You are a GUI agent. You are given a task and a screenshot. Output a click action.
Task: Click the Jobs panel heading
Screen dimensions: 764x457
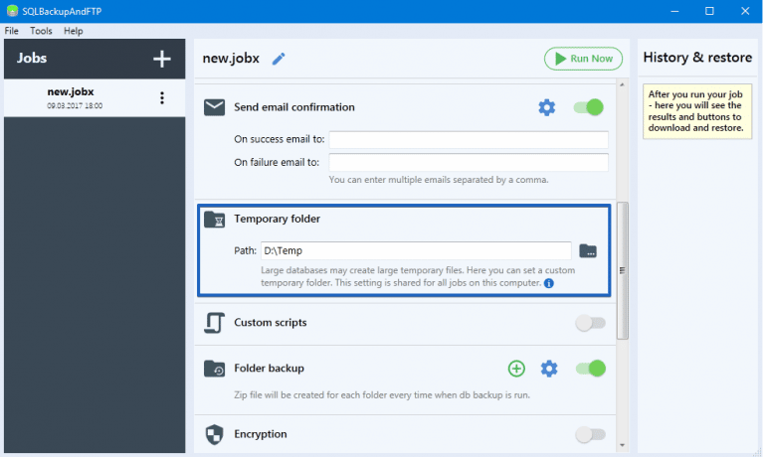32,58
